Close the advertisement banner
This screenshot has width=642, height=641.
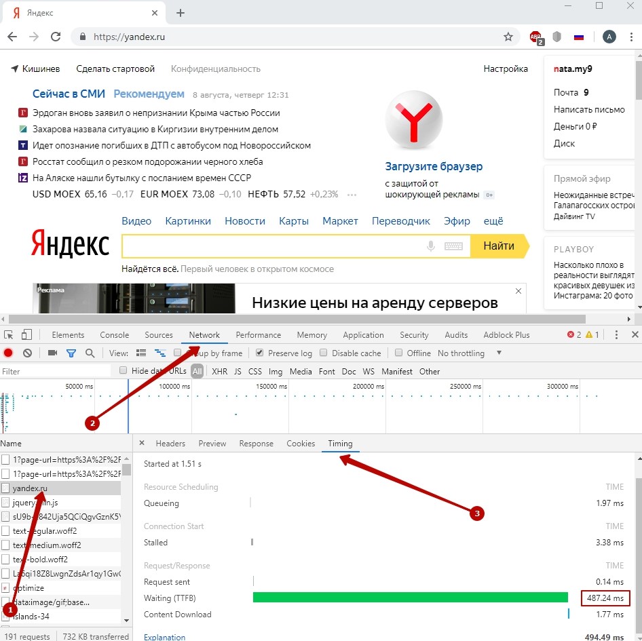coord(518,291)
